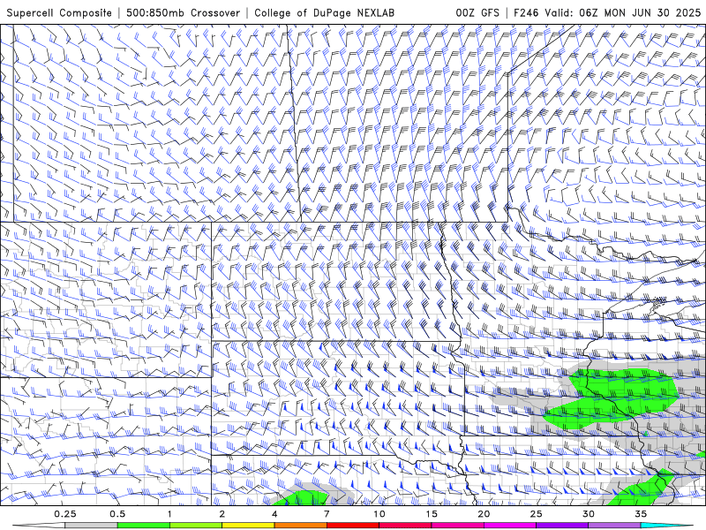Select the gray 0.25–0.5 legend swatch
Viewport: 706px width, 530px height.
click(x=92, y=526)
